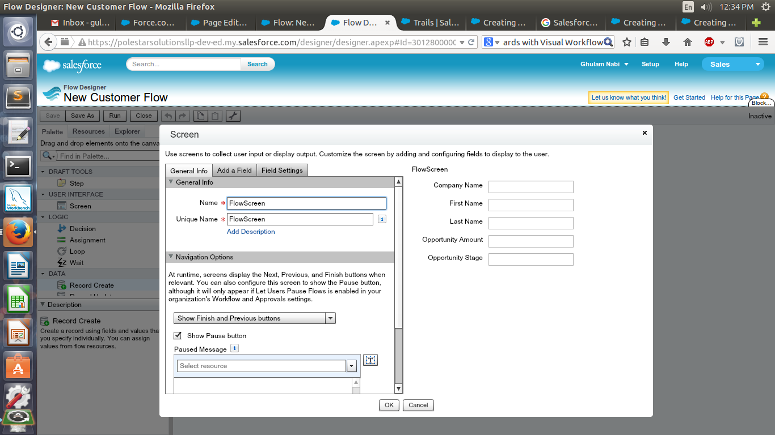Screen dimensions: 775x435
Task: Switch to the Field Settings tab
Action: click(282, 170)
